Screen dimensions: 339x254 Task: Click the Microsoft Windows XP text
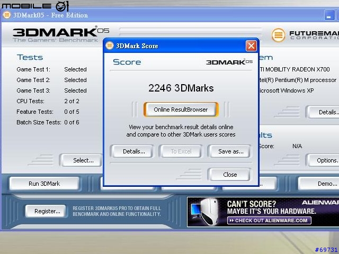click(286, 90)
